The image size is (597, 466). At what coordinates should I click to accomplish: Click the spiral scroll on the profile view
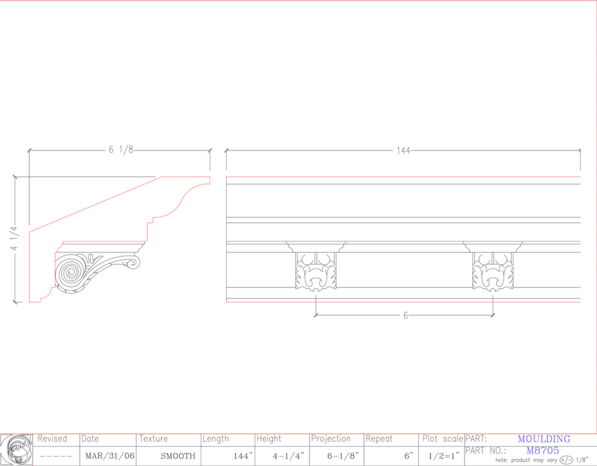tap(71, 273)
